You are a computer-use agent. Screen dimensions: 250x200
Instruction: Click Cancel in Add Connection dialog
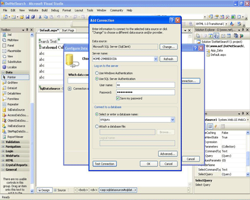pos(168,163)
